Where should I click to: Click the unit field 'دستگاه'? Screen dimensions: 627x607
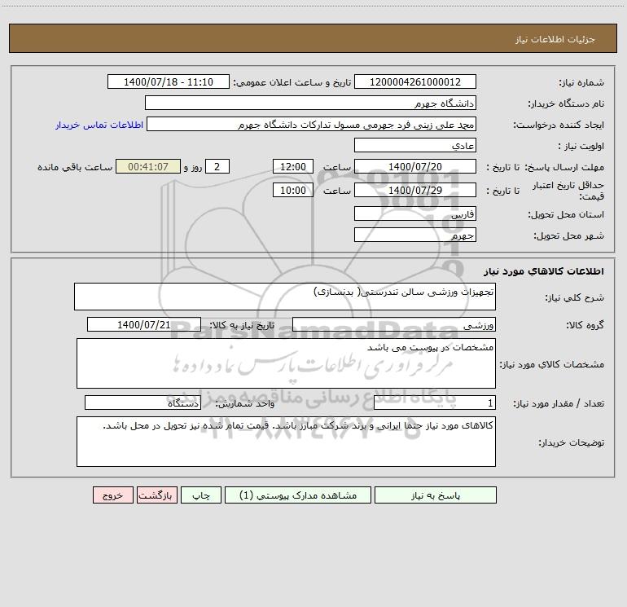[x=142, y=402]
